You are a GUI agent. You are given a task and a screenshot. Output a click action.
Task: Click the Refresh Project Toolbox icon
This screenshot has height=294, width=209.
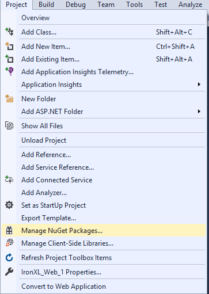click(9, 258)
